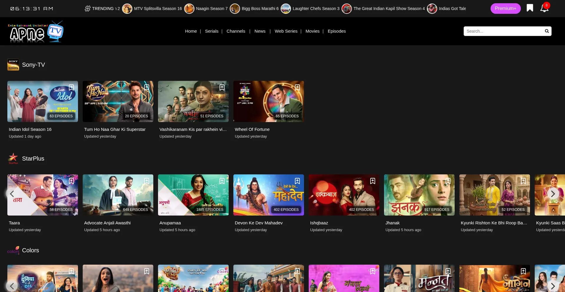Open Jhanak show thumbnail
Screen dimensions: 565x292
point(419,195)
